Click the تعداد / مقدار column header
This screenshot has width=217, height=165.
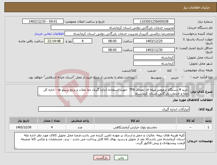pos(52,120)
